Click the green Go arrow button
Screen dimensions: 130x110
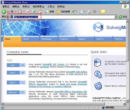(x=120, y=17)
